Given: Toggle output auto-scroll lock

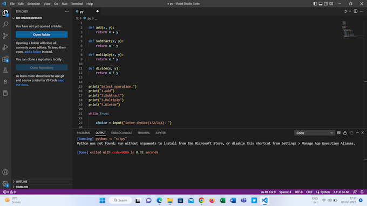Looking at the screenshot, I should click(x=345, y=133).
